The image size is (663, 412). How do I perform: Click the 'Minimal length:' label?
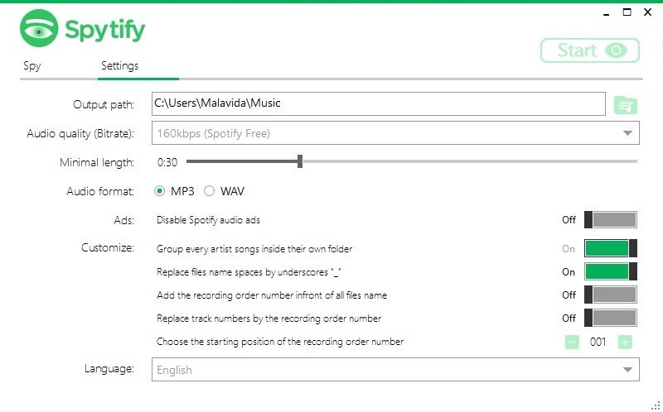pos(97,162)
